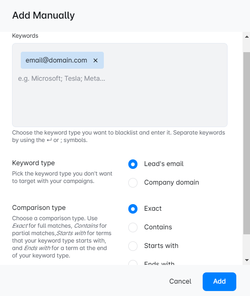The height and width of the screenshot is (296, 250).
Task: Switch comparison type to Contains
Action: pyautogui.click(x=133, y=227)
